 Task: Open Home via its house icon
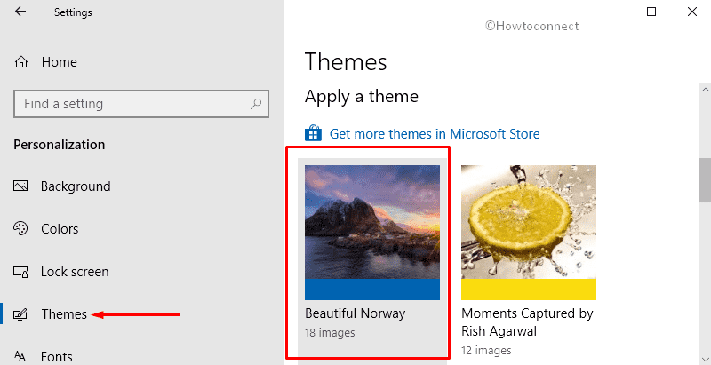coord(21,62)
